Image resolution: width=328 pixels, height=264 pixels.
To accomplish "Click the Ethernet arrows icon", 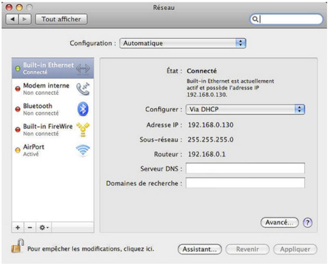I will pyautogui.click(x=83, y=68).
